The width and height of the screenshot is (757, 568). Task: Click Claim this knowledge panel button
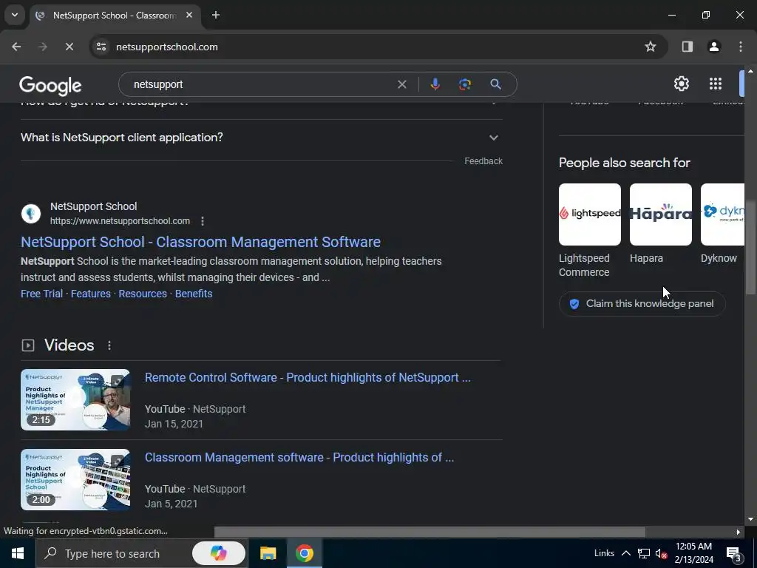(642, 304)
